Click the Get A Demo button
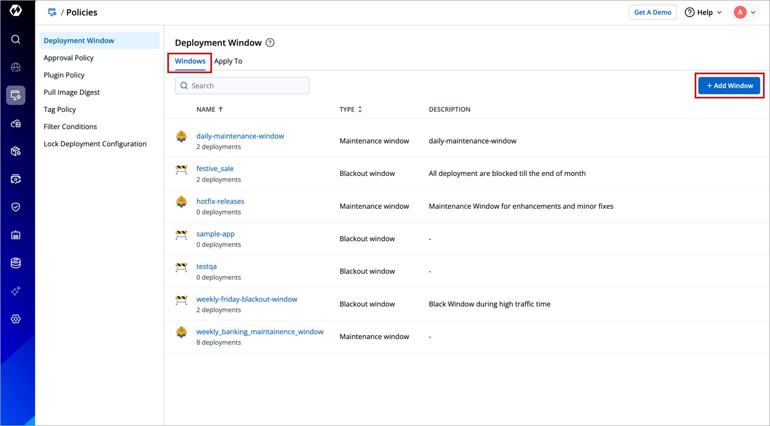 652,12
